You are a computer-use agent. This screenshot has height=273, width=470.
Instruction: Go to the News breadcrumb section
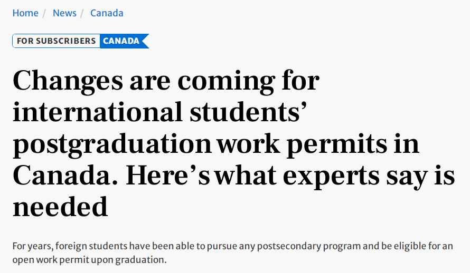tap(64, 13)
